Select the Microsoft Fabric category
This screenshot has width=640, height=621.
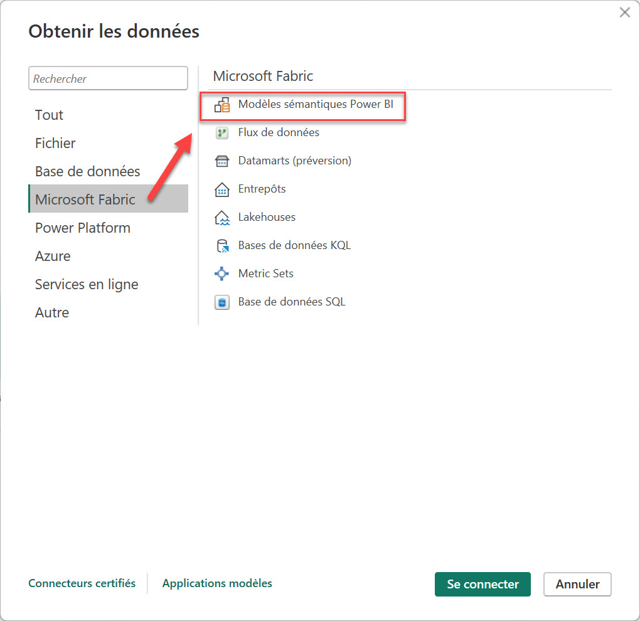[x=108, y=199]
